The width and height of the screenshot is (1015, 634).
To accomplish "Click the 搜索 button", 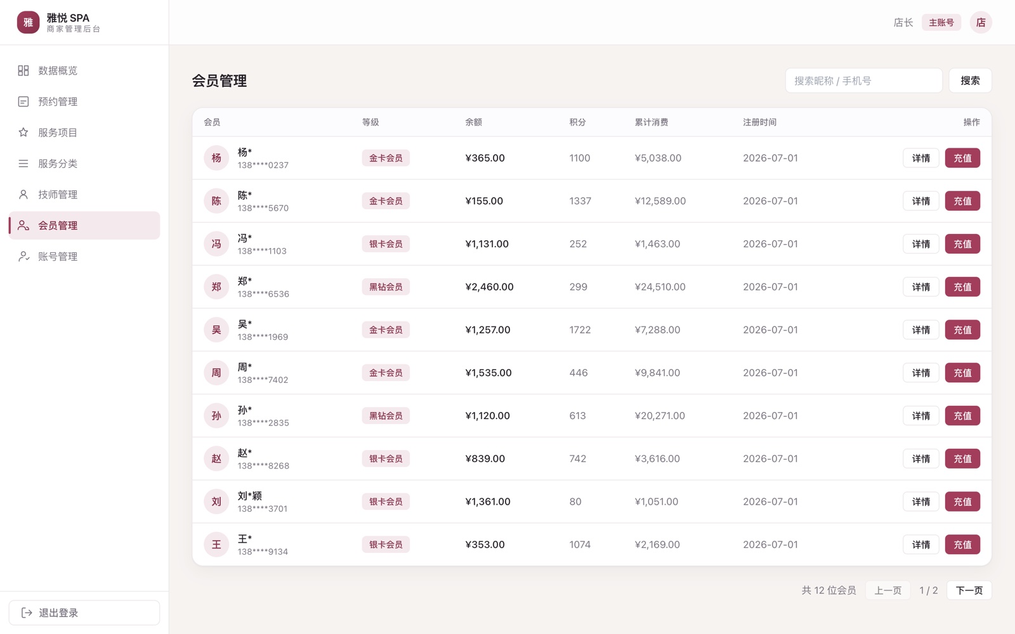I will coord(970,81).
